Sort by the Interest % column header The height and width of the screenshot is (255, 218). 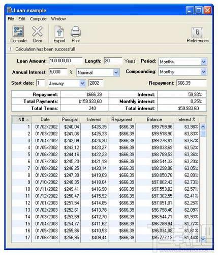[186, 119]
